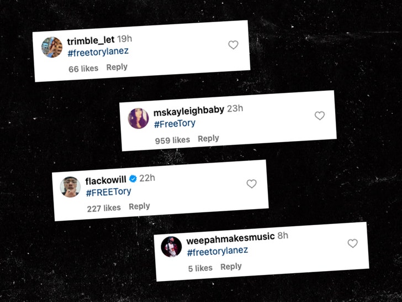View the 227 likes list
The width and height of the screenshot is (402, 302).
point(104,208)
